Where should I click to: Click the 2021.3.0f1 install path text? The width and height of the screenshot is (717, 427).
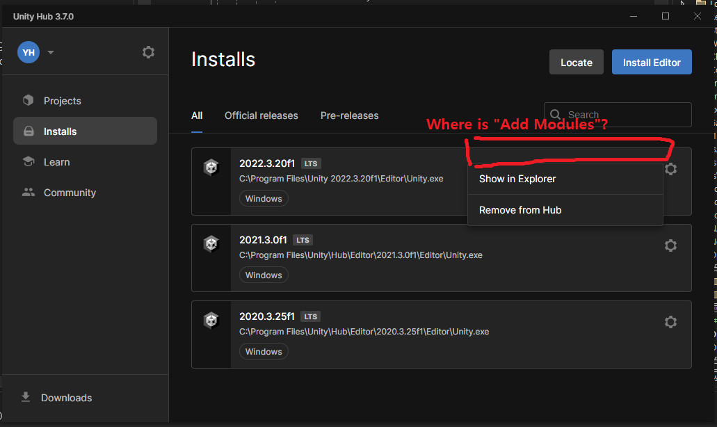(361, 255)
